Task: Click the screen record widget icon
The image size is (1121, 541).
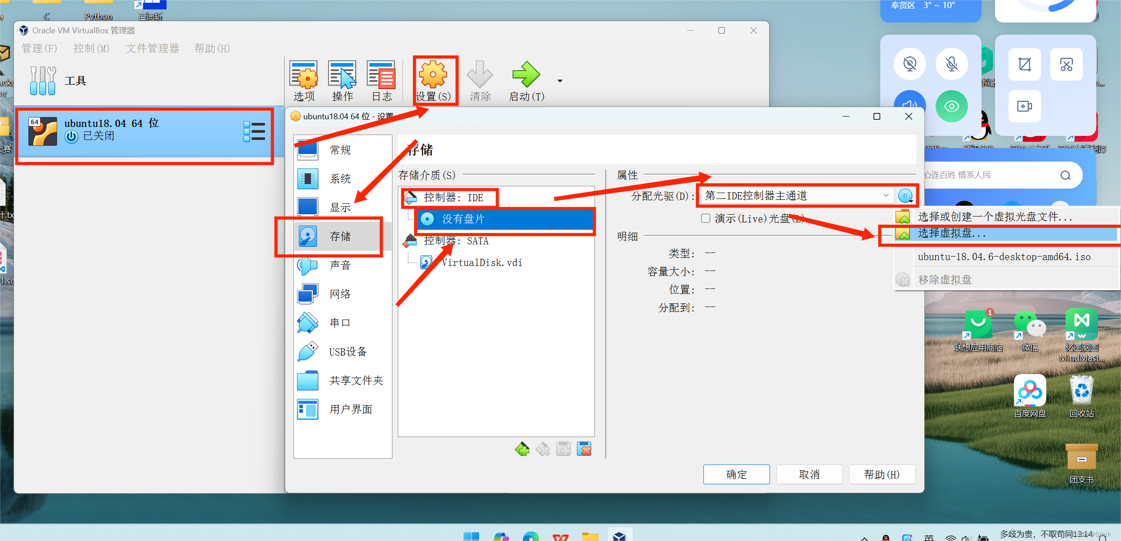Action: [x=1025, y=106]
